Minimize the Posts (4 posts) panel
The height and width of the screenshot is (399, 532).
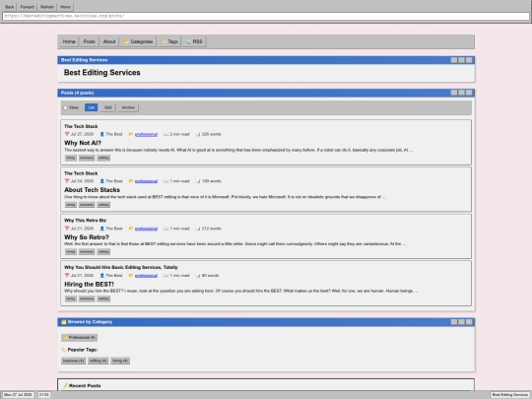coord(454,93)
